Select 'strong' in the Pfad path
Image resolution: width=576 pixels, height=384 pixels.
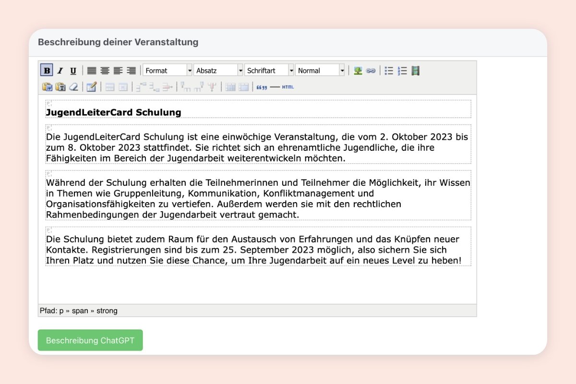(x=107, y=311)
